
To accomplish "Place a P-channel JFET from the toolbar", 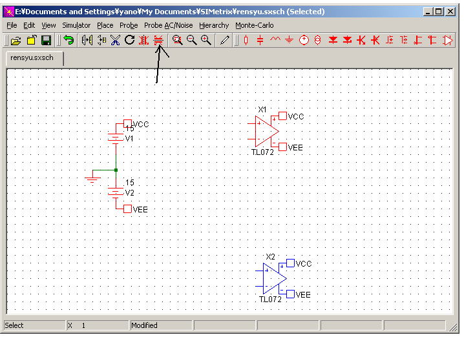I will [432, 40].
